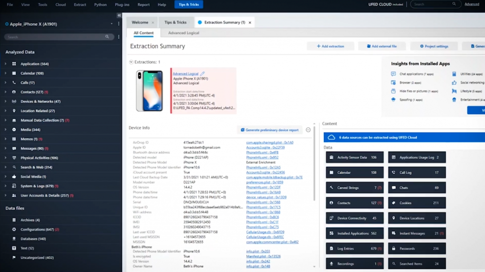Screen dimensions: 485x272
Task: Click the Hide files or pictures icon
Action: (x=393, y=91)
